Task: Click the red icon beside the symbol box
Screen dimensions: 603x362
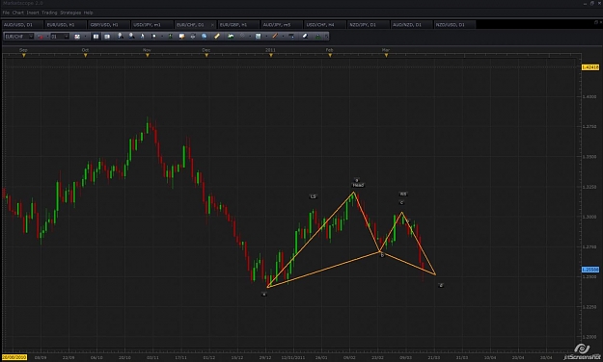Action: tap(40, 37)
